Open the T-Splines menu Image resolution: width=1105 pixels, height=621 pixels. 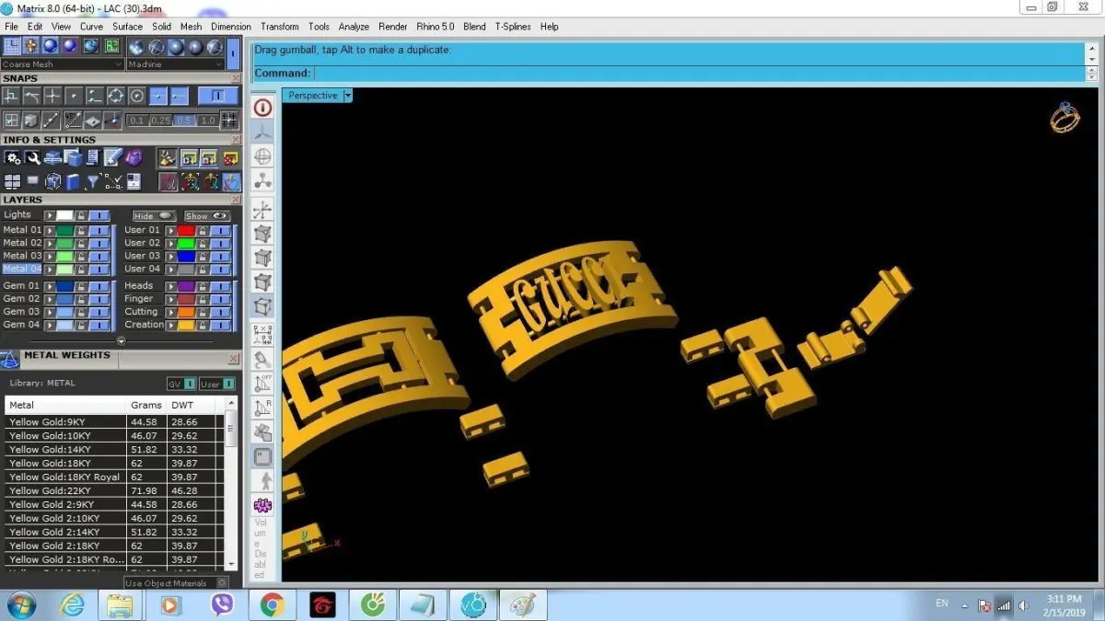pos(512,27)
